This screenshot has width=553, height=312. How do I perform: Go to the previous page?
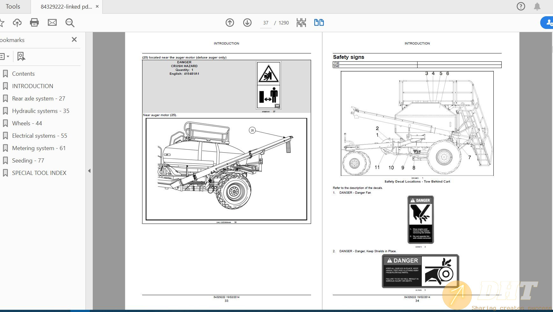coord(229,23)
